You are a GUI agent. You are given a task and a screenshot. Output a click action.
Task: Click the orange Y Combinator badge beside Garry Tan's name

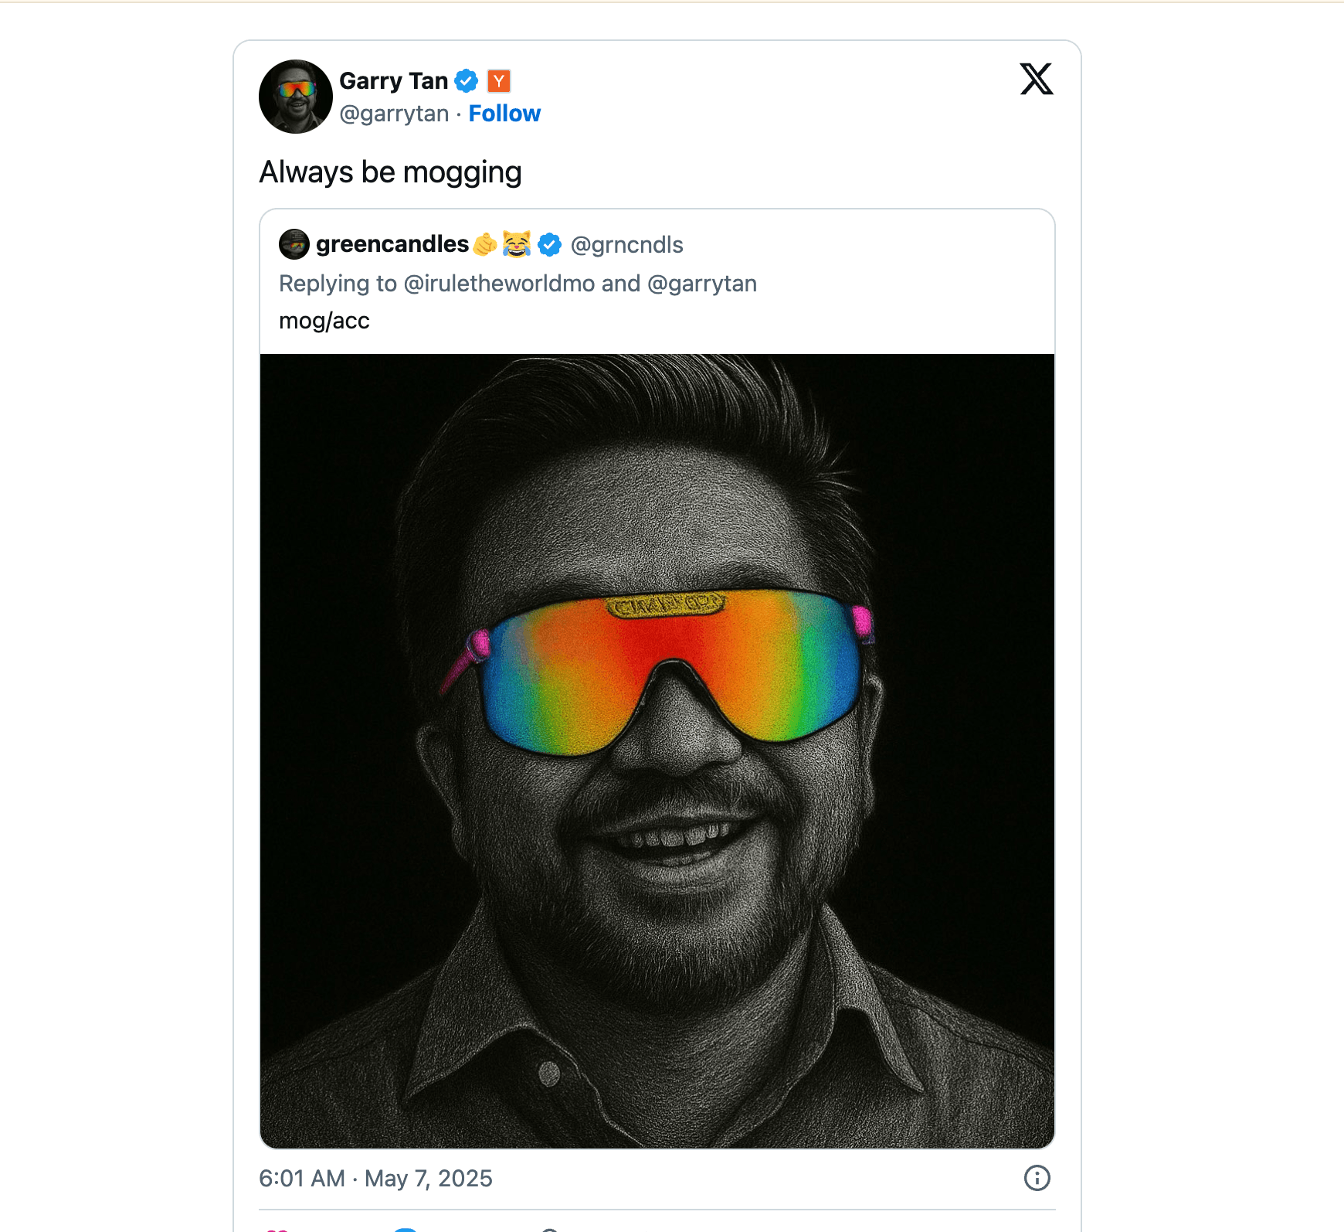pos(501,80)
